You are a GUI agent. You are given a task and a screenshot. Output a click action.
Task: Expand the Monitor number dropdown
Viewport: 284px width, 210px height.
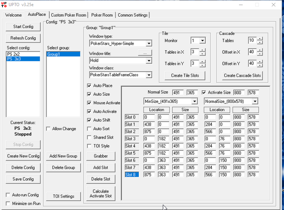(202, 41)
